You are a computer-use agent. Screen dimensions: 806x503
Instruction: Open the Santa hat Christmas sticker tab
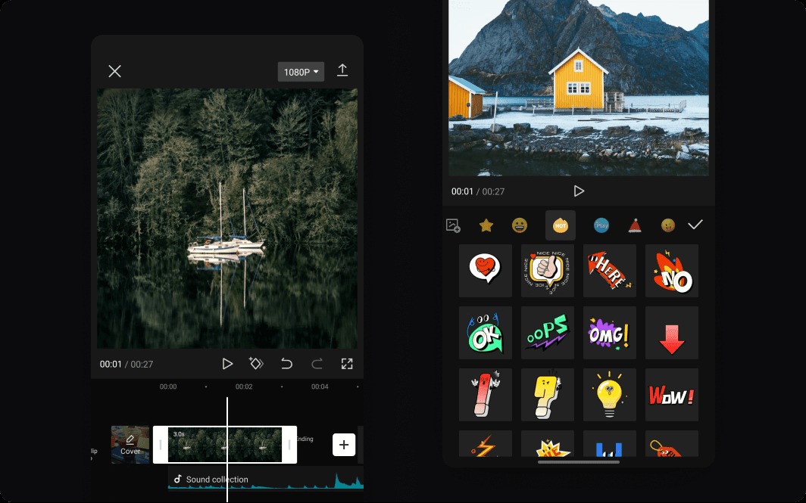click(x=635, y=225)
